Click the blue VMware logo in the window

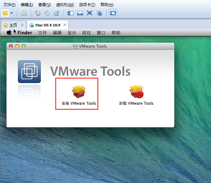pos(29,72)
